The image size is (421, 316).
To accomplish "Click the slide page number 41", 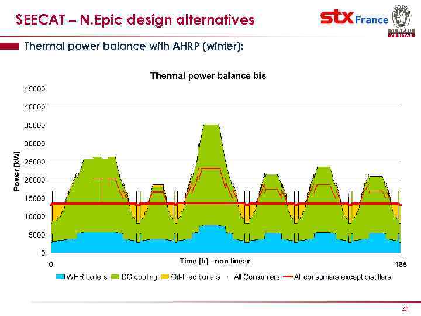I will point(405,310).
